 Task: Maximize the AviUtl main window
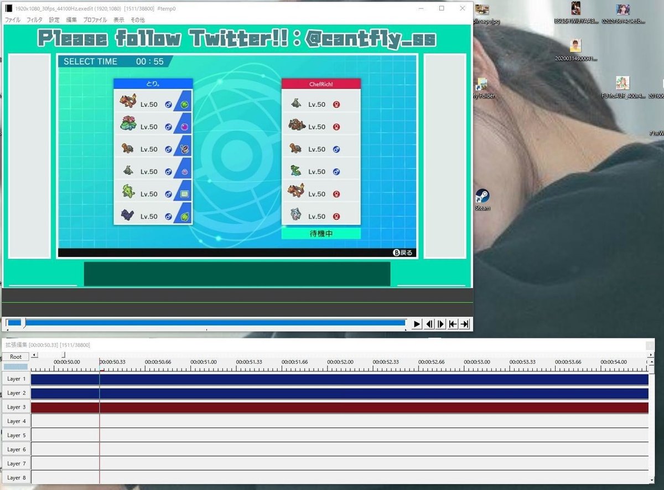[x=442, y=8]
